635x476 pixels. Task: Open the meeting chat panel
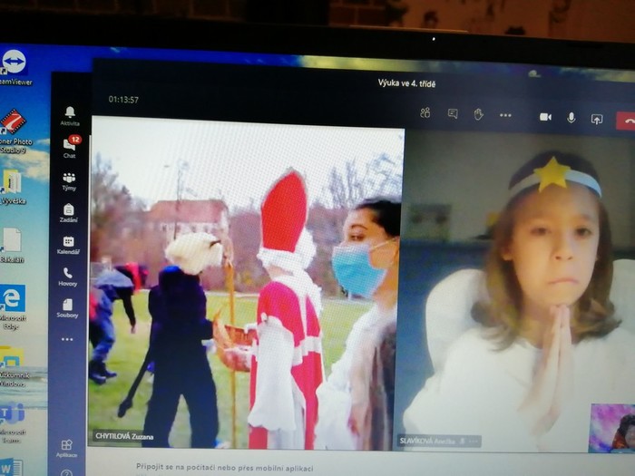coord(453,114)
